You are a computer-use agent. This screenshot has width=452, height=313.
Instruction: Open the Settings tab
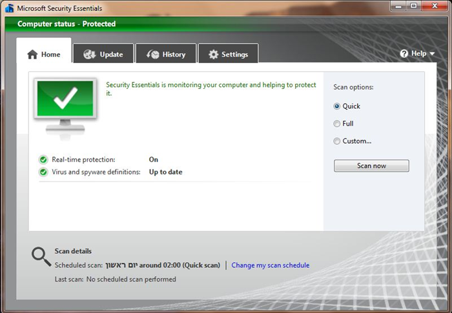[229, 53]
